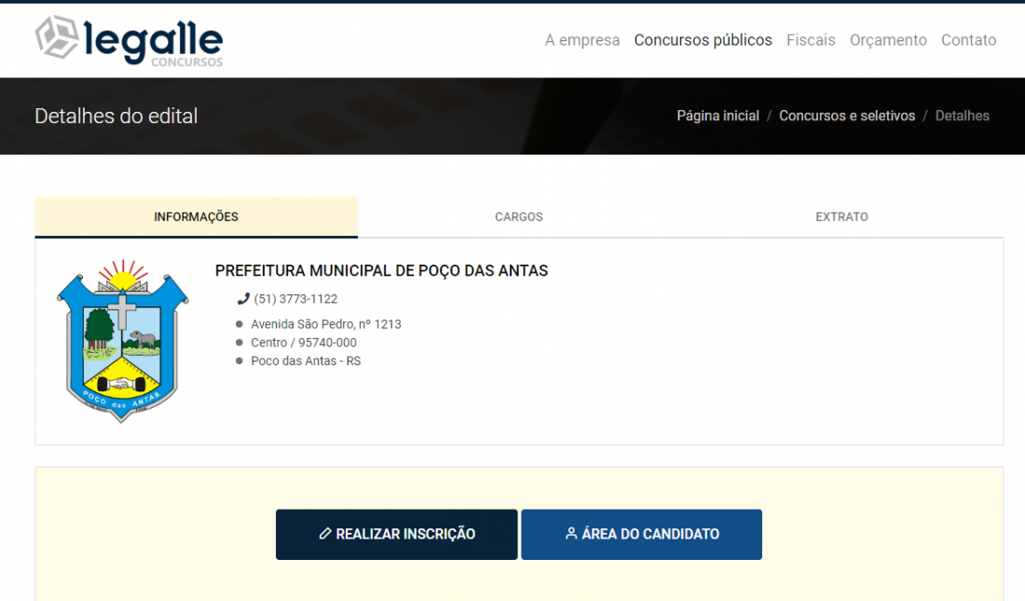This screenshot has height=601, width=1025.
Task: Navigate to the Contato page
Action: [968, 40]
